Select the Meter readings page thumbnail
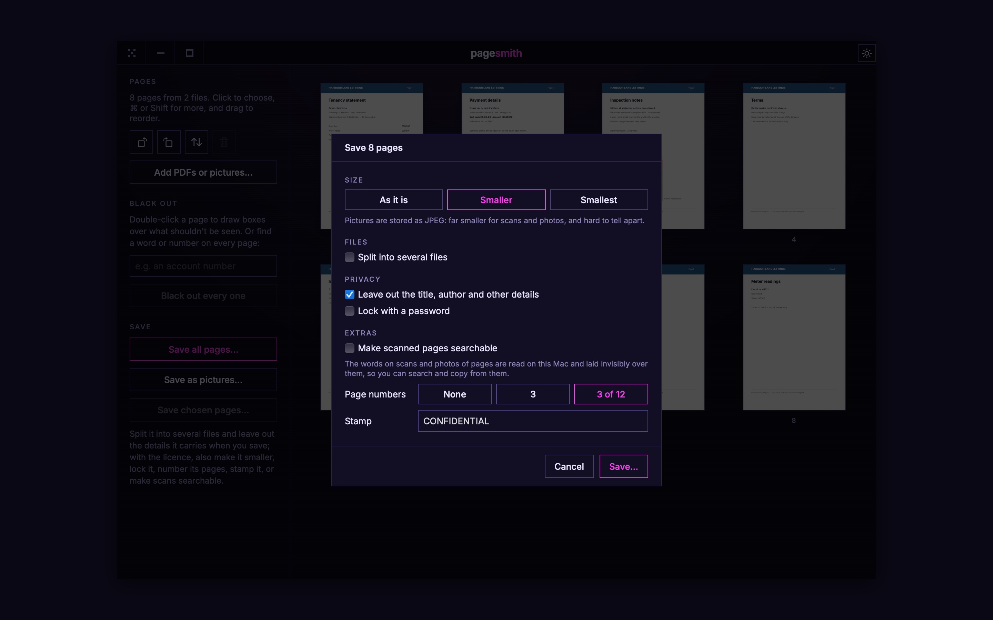This screenshot has height=620, width=993. click(794, 337)
